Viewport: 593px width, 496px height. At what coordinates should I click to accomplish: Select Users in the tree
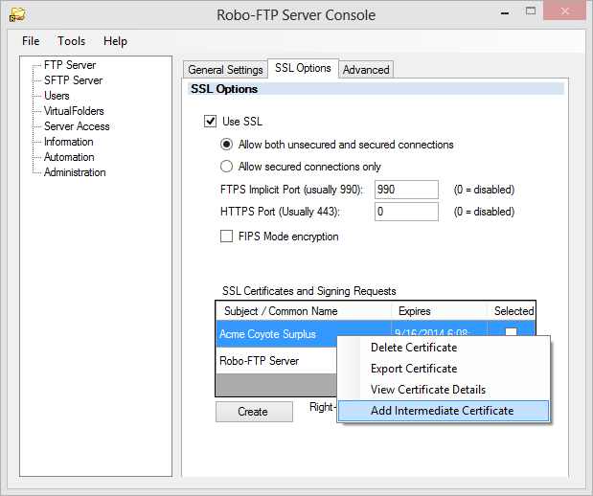pos(57,96)
